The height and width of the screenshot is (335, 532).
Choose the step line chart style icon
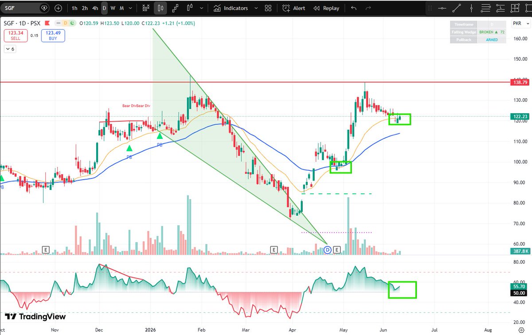[176, 8]
